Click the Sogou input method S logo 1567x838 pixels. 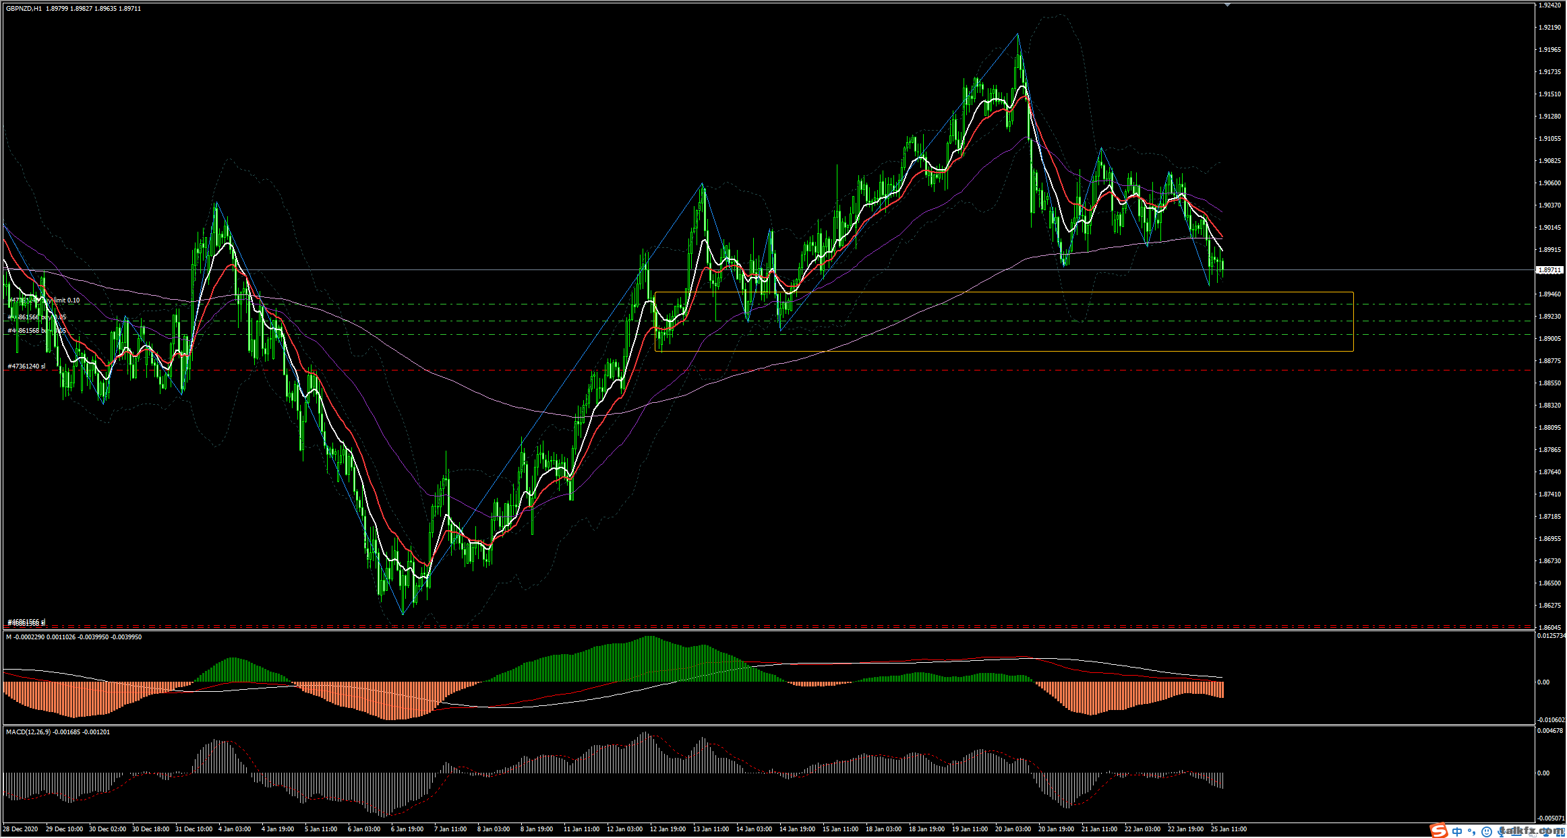click(1439, 831)
